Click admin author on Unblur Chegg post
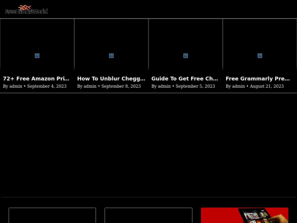The width and height of the screenshot is (297, 223). [90, 86]
